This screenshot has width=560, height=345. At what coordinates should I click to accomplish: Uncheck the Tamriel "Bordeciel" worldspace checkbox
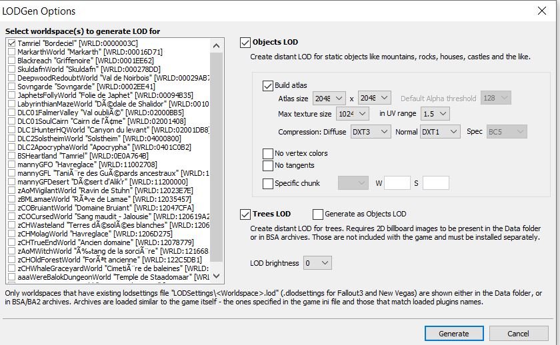(x=11, y=43)
